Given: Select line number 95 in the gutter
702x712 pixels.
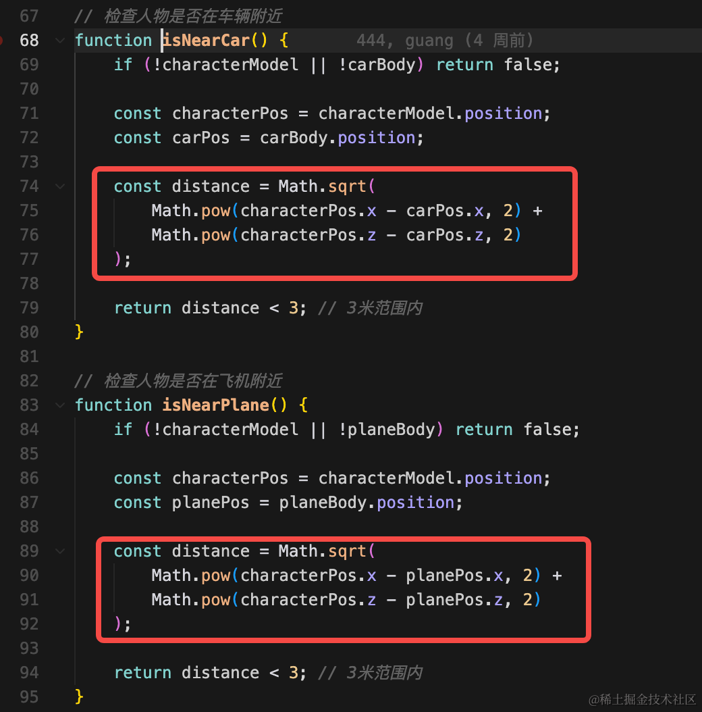Looking at the screenshot, I should pyautogui.click(x=29, y=697).
